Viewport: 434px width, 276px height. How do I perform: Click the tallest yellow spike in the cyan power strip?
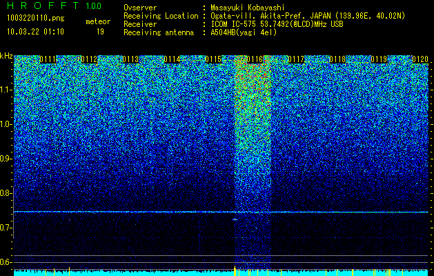click(x=235, y=270)
